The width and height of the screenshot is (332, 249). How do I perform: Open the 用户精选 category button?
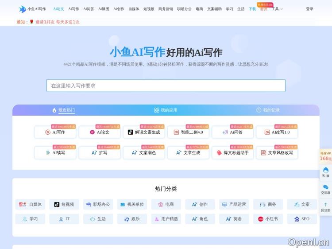coord(166,219)
